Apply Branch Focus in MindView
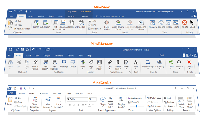Viewport: 205px width, 119px height. pyautogui.click(x=118, y=25)
